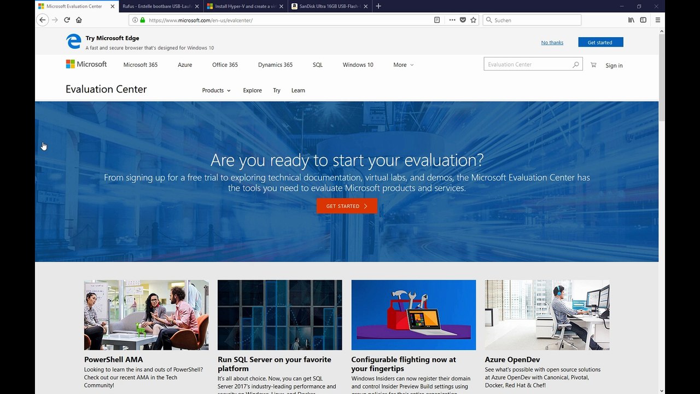
Task: Click the Evaluation Center heading link
Action: tap(106, 89)
